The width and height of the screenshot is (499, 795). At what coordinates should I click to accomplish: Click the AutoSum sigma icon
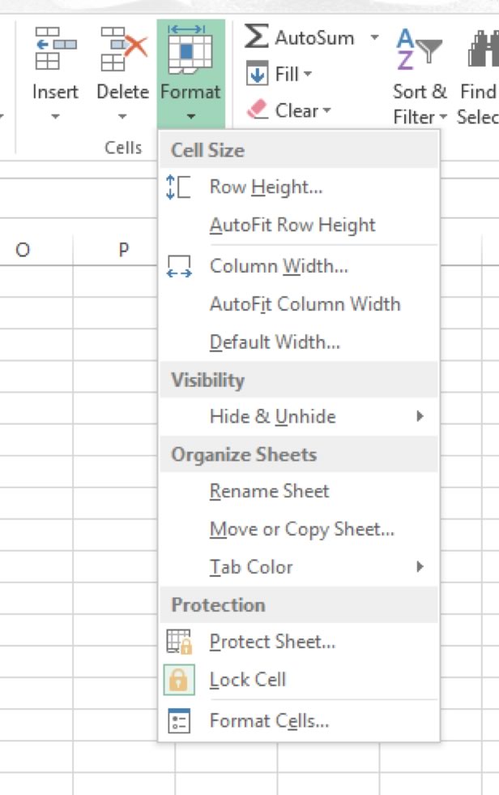(257, 37)
